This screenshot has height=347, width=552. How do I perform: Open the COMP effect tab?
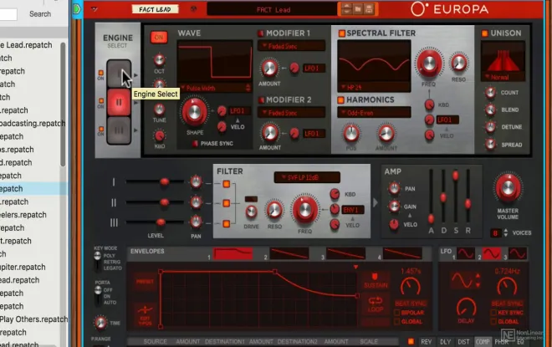(x=483, y=342)
